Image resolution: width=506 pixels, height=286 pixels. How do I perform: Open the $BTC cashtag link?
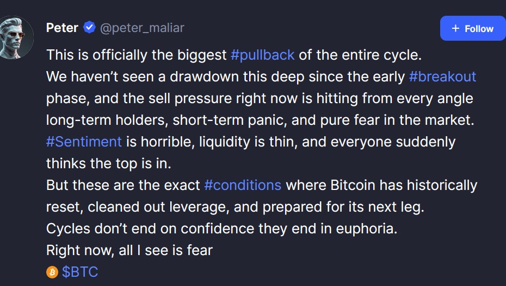pyautogui.click(x=80, y=272)
